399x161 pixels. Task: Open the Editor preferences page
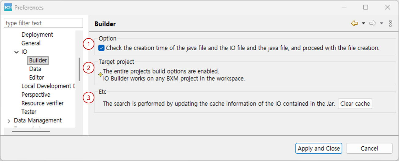(x=37, y=77)
